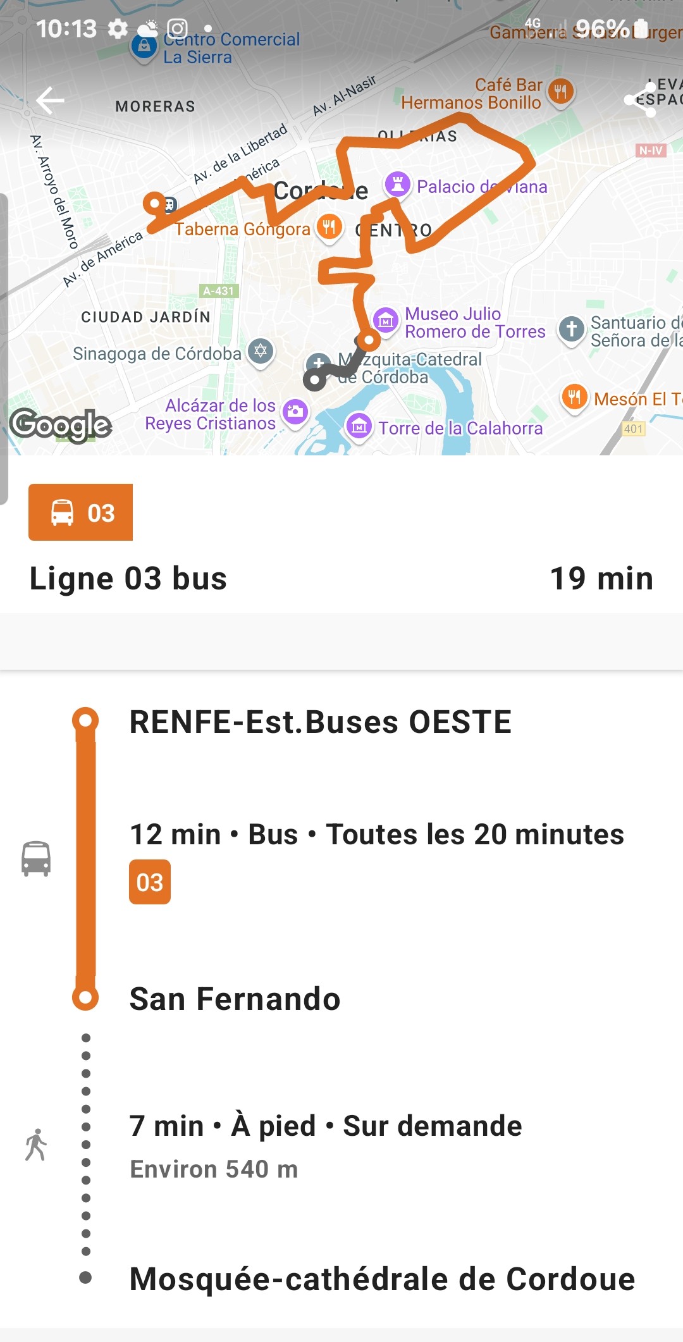Tap the Torre de la Calahorra museum pin
Image resolution: width=683 pixels, height=1342 pixels.
[359, 427]
